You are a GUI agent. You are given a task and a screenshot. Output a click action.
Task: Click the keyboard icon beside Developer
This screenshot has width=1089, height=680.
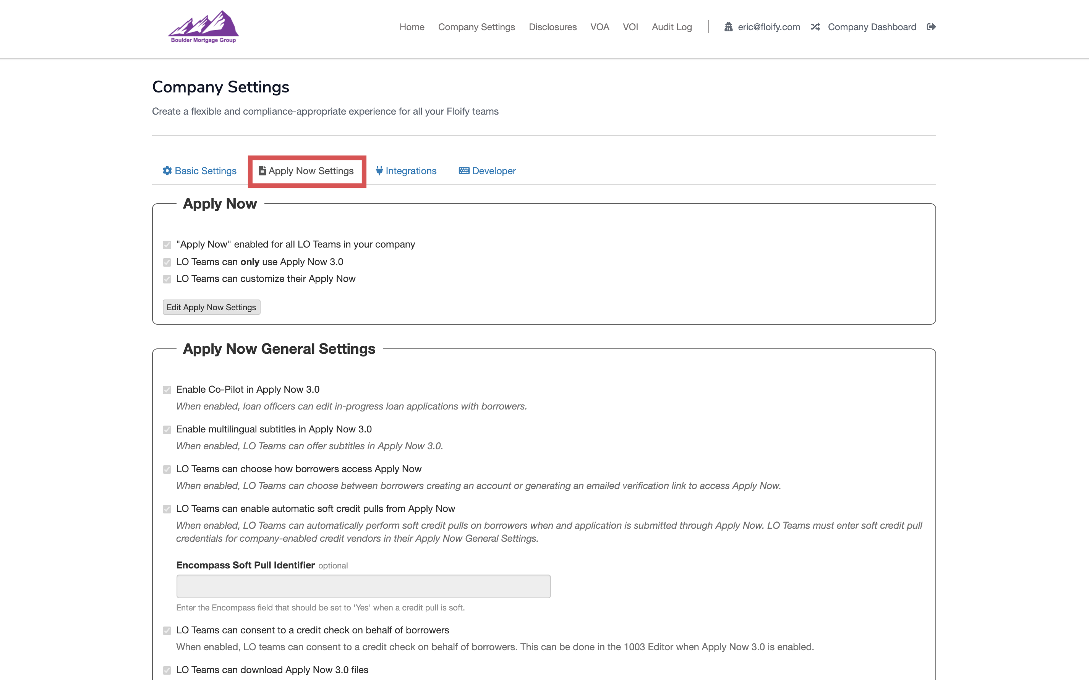pyautogui.click(x=463, y=171)
